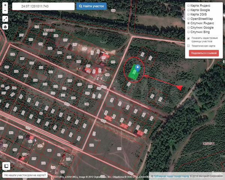Click parcel label 748 on map
This screenshot has height=180, width=225.
coord(87,104)
